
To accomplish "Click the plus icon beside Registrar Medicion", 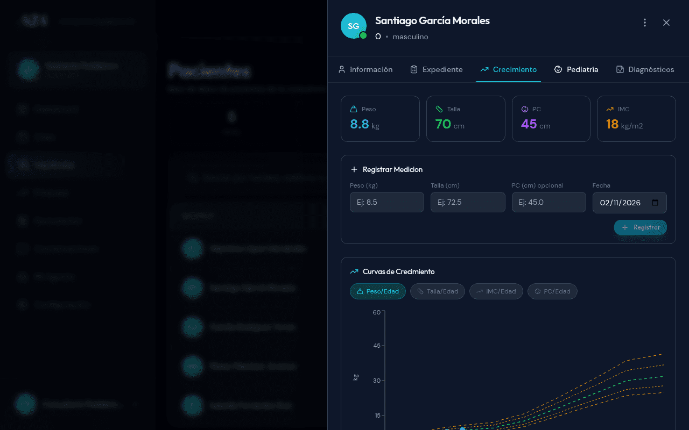I will [x=354, y=169].
